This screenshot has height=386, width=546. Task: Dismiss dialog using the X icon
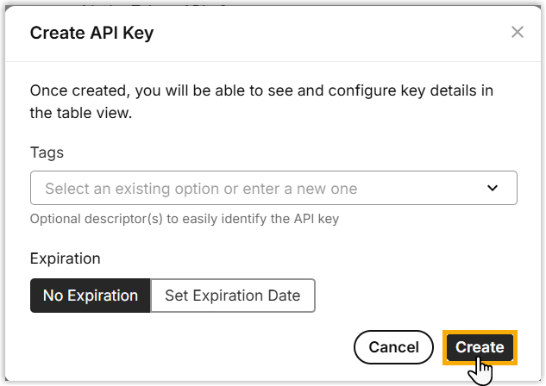(x=518, y=33)
